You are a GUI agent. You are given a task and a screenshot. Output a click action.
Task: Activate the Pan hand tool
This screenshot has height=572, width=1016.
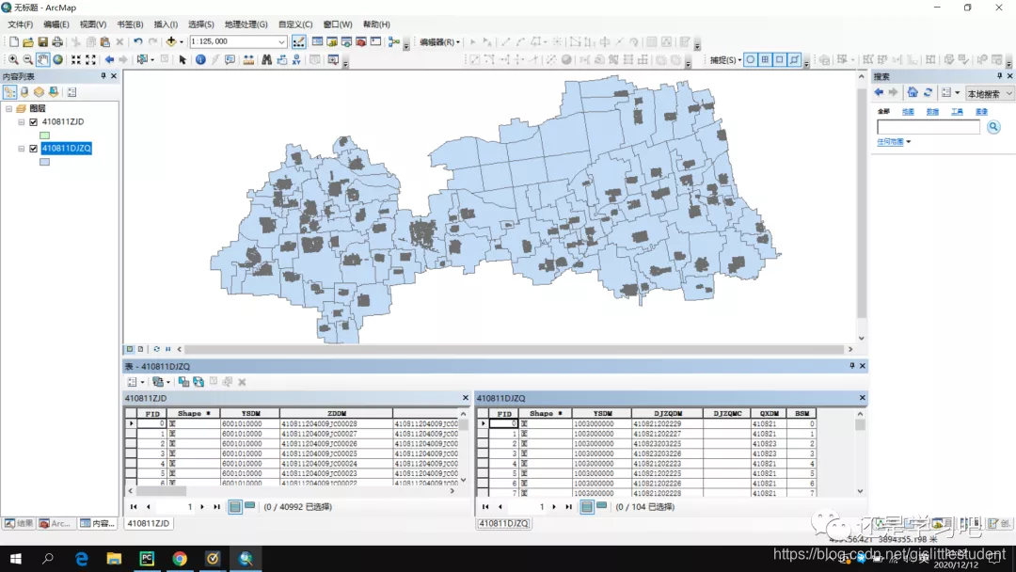[42, 59]
